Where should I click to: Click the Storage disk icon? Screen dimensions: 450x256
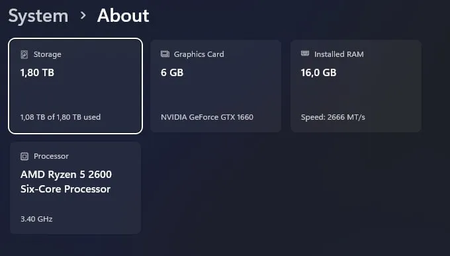[x=24, y=54]
